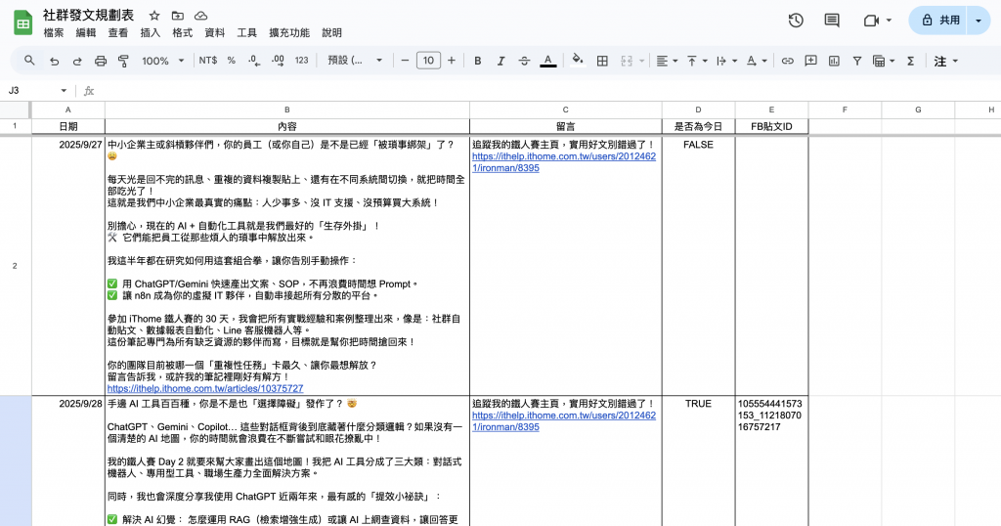Open the 插入 menu
The image size is (1001, 526).
(x=150, y=32)
